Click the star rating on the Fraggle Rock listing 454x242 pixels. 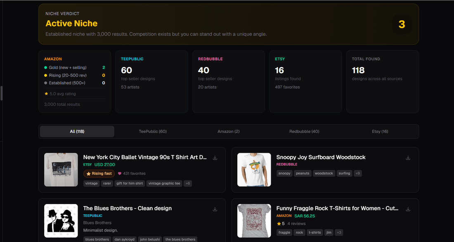click(x=281, y=223)
